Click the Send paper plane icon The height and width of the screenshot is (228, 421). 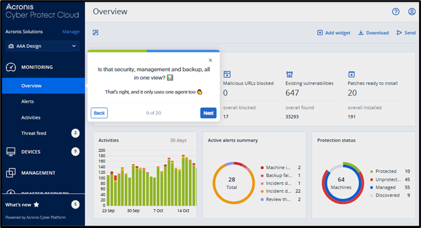400,32
